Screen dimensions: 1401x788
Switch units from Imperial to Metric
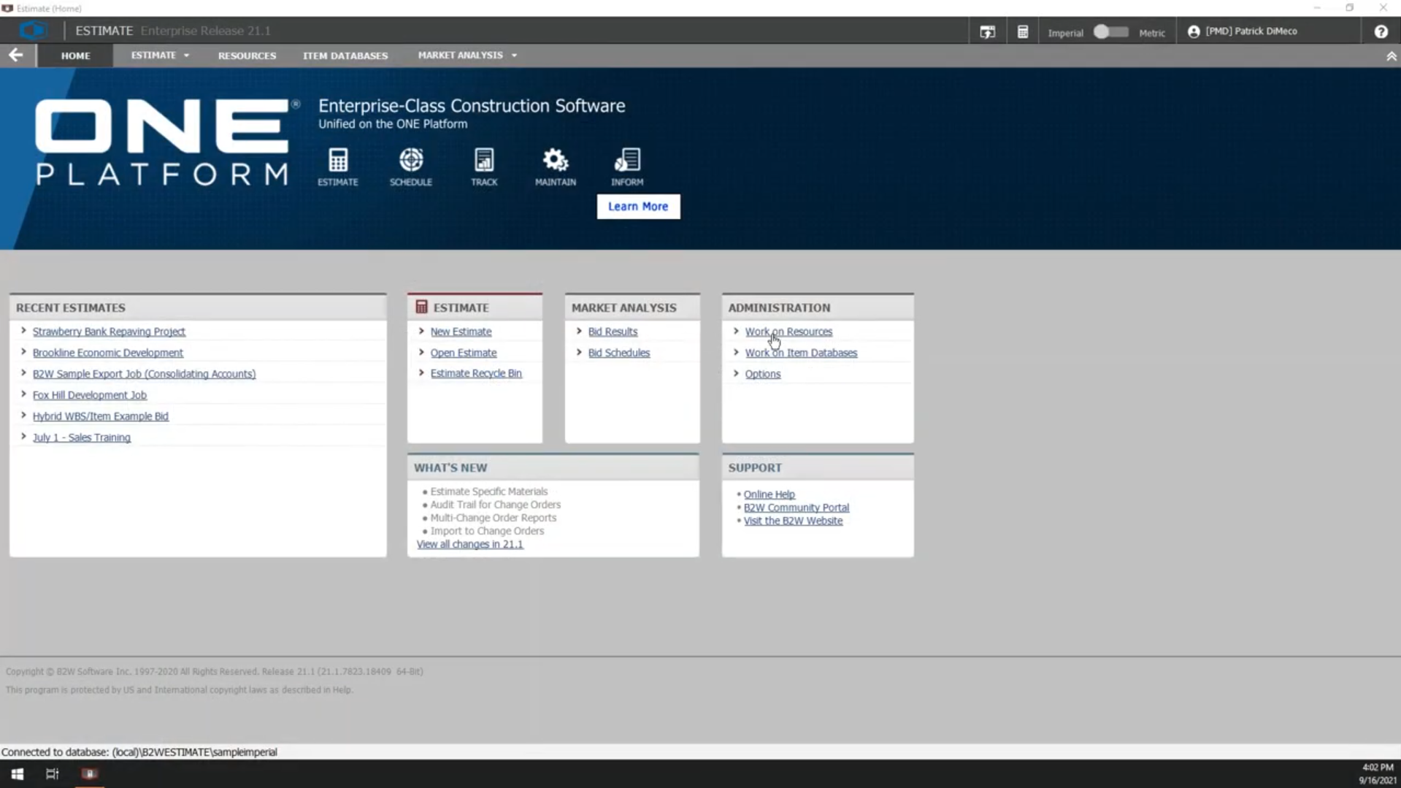tap(1110, 31)
